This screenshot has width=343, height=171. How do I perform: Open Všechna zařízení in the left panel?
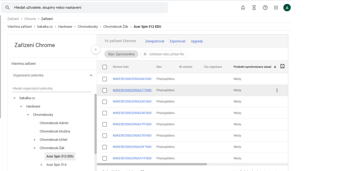(x=23, y=64)
